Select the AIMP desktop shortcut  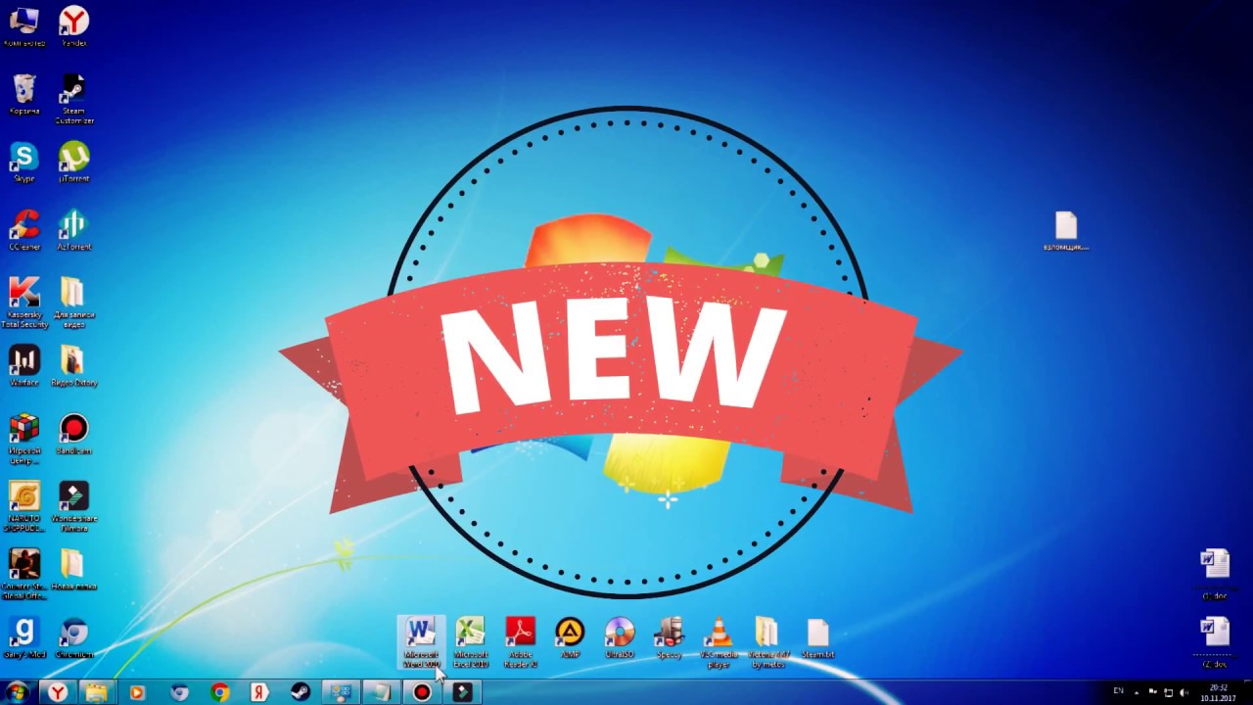pos(570,637)
